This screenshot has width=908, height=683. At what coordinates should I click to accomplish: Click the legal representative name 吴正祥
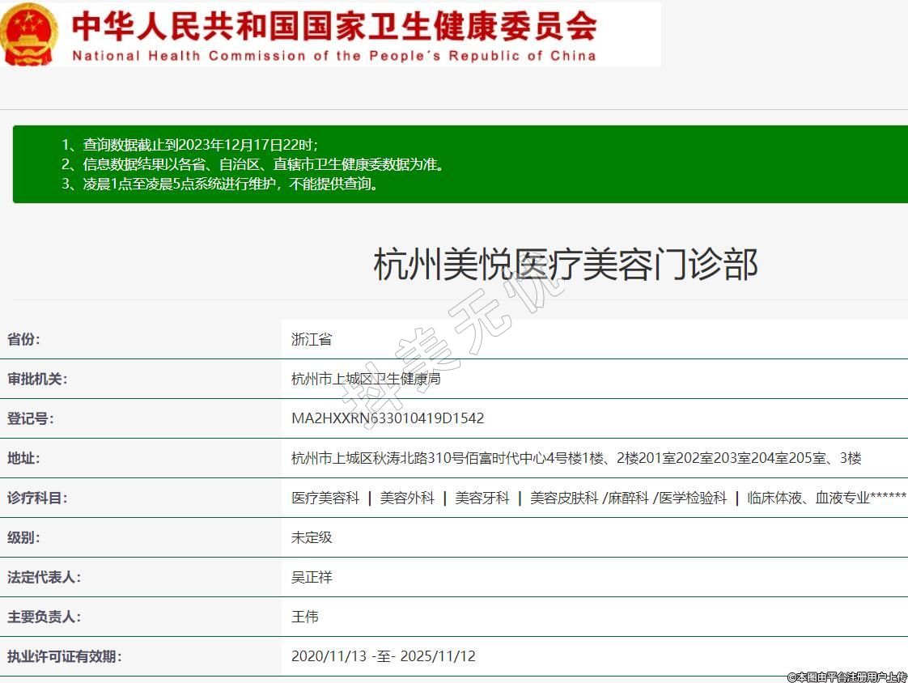point(312,577)
